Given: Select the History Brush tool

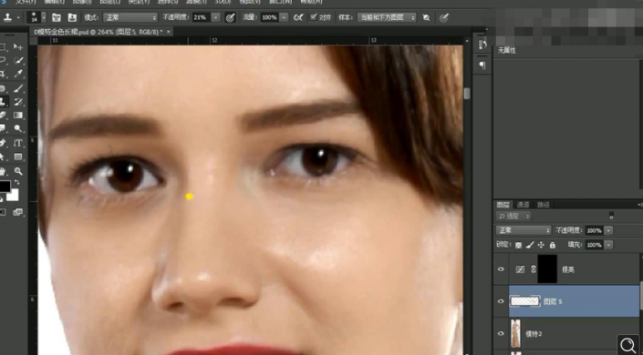Looking at the screenshot, I should coord(18,102).
